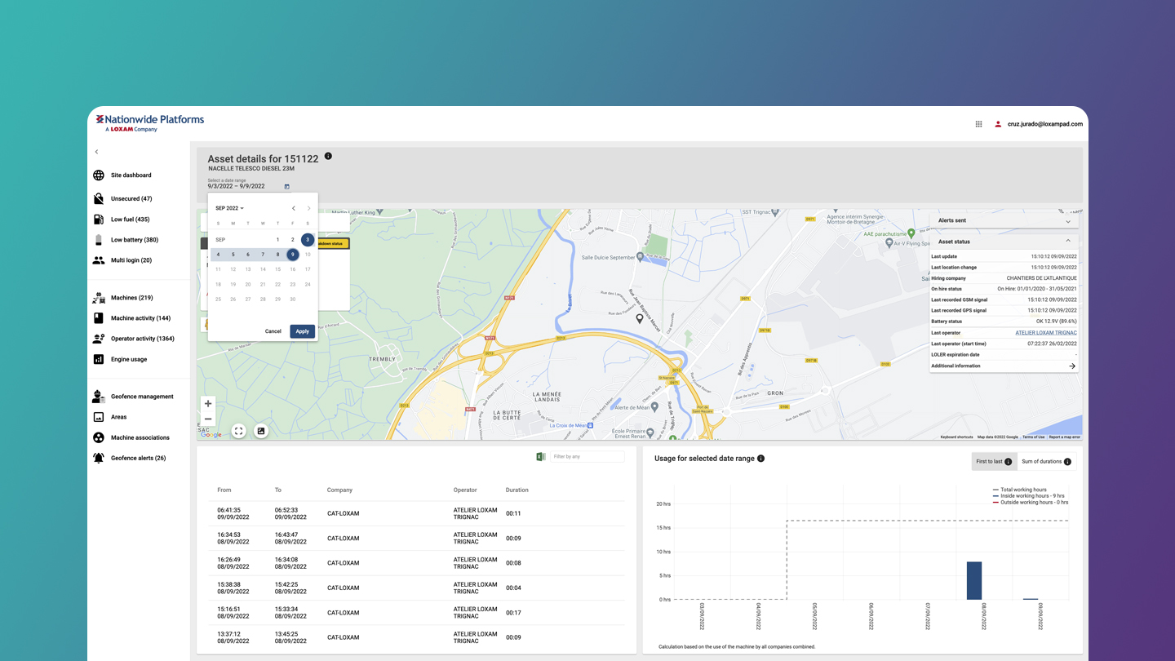This screenshot has height=661, width=1175.
Task: Open the date range calendar icon
Action: tap(286, 187)
